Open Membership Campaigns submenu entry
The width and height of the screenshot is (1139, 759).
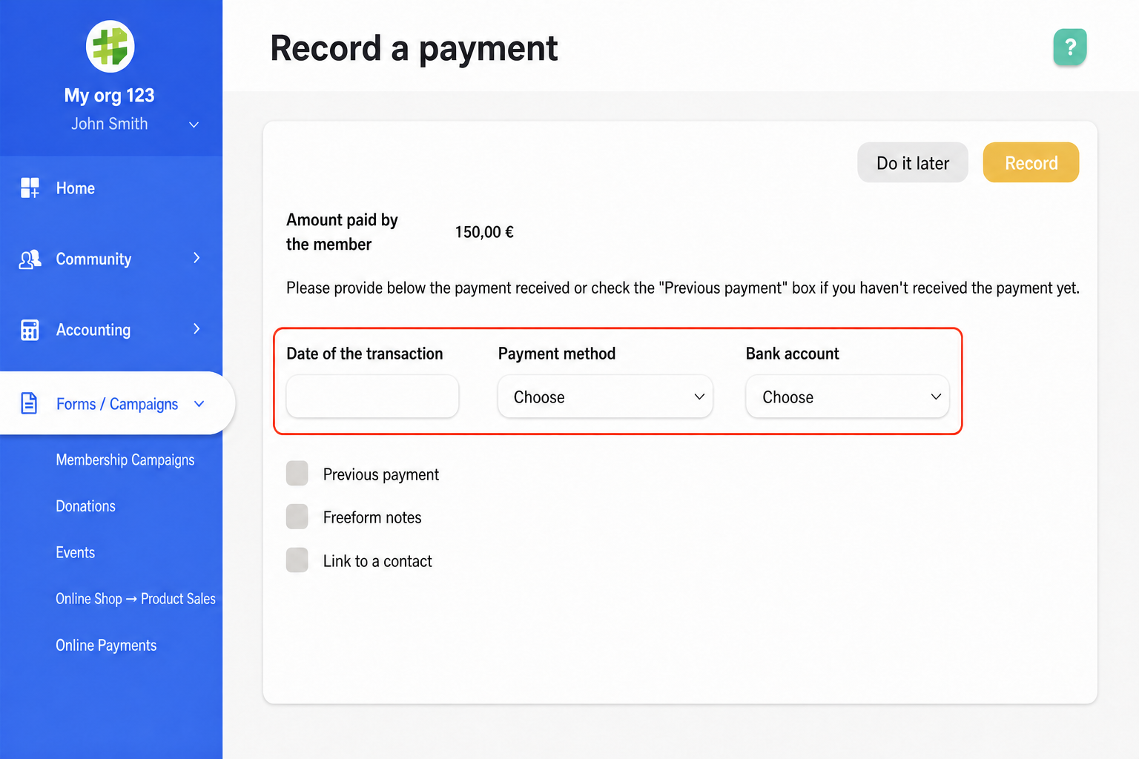click(x=125, y=460)
